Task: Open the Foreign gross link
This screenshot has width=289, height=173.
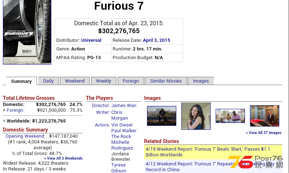Action: pyautogui.click(x=15, y=110)
